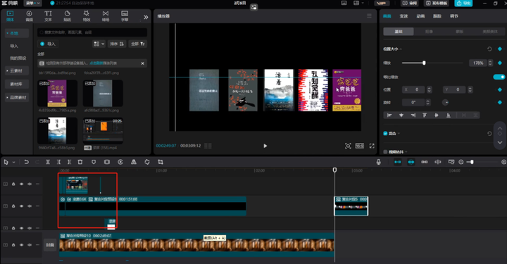The image size is (507, 264).
Task: Enable the checkbox below the blend section
Action: 385,151
